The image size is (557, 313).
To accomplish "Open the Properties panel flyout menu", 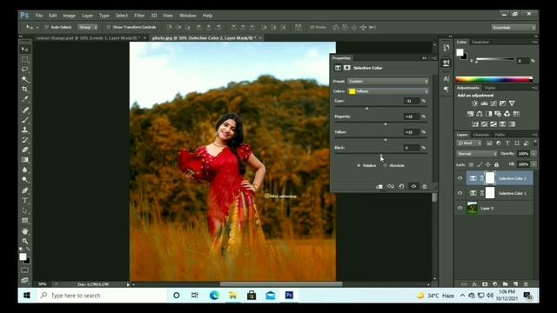I will (x=433, y=58).
